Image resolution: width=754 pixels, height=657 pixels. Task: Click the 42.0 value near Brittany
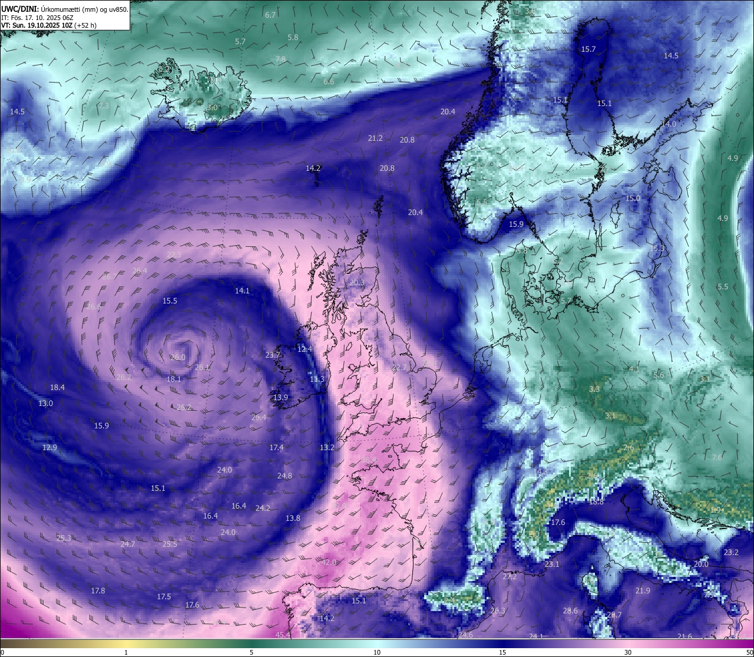pos(329,563)
